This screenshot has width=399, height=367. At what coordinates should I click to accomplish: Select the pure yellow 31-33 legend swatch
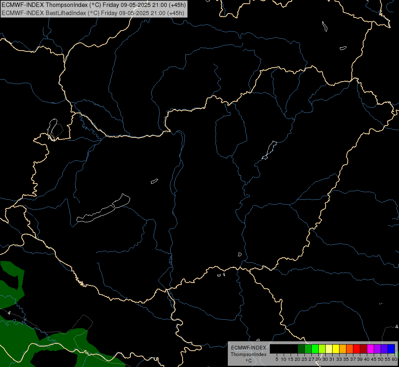(x=336, y=349)
